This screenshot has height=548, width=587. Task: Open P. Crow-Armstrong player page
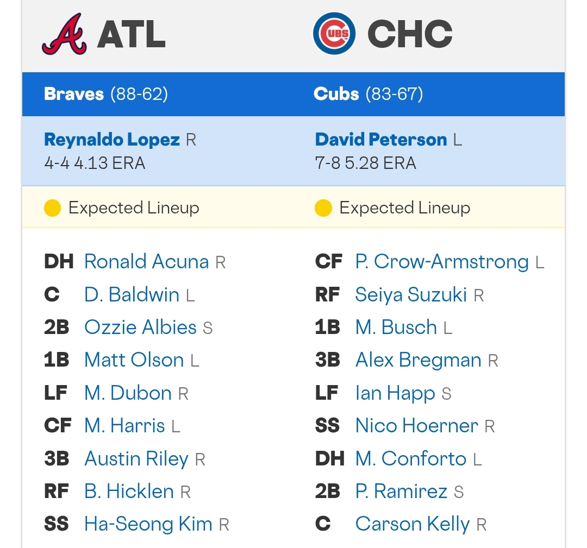pos(442,261)
